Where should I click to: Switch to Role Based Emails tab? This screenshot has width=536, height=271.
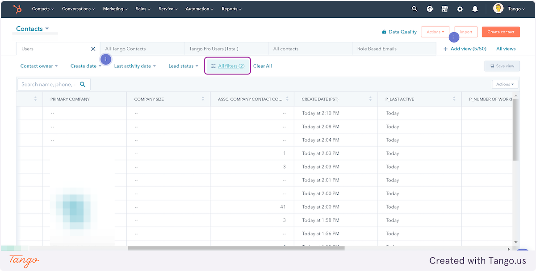coord(394,49)
